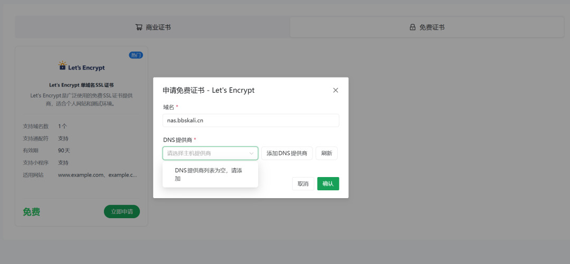The width and height of the screenshot is (570, 264).
Task: Open the DNS provider dropdown
Action: pos(210,153)
